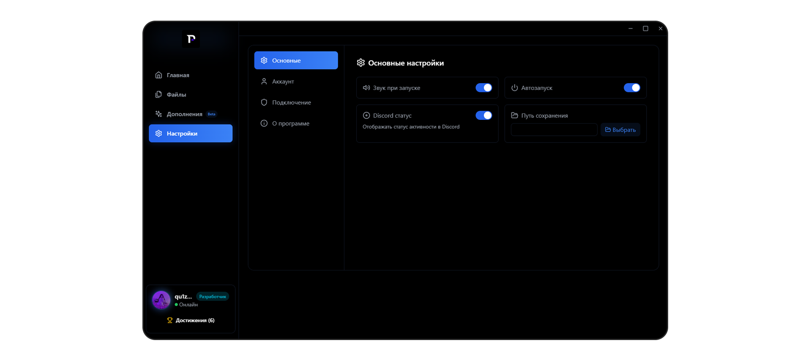Click the Отображать статус активности в Discord text
This screenshot has width=811, height=362.
pos(411,127)
